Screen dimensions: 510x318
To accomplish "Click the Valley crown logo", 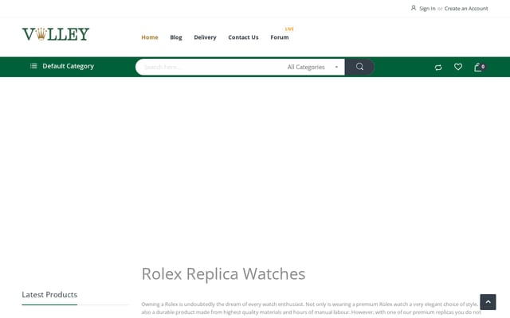I will coord(56,34).
